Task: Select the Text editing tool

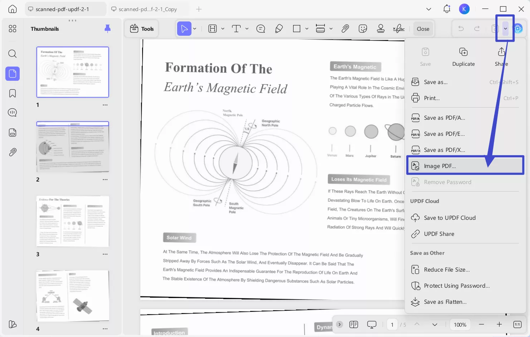Action: pyautogui.click(x=236, y=29)
